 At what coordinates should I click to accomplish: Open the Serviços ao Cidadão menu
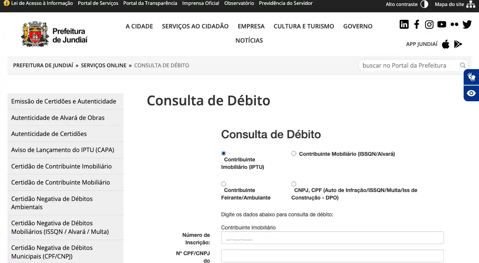(195, 26)
